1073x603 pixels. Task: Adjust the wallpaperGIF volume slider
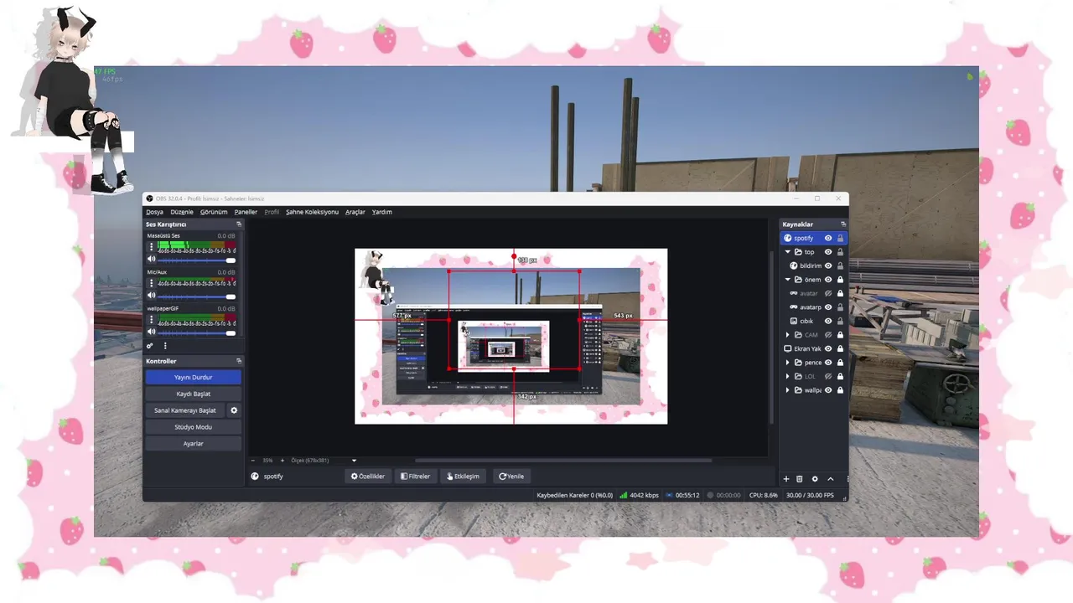click(197, 332)
